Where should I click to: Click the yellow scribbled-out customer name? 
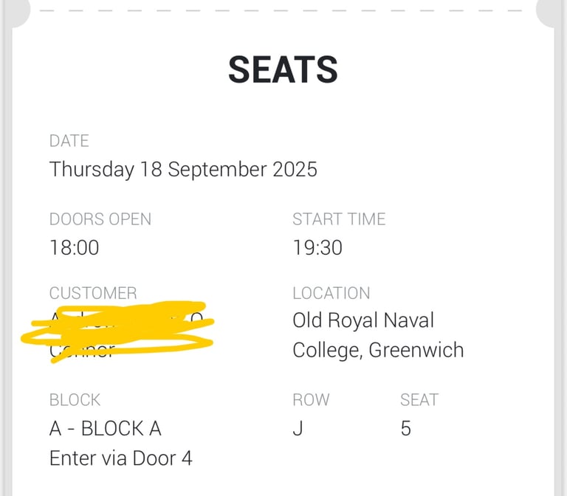click(x=117, y=331)
